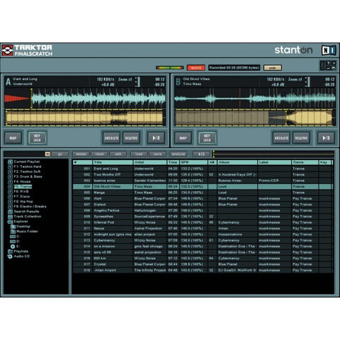Enable Absolute mode on deck A
This screenshot has width=340, height=340.
[x=112, y=138]
